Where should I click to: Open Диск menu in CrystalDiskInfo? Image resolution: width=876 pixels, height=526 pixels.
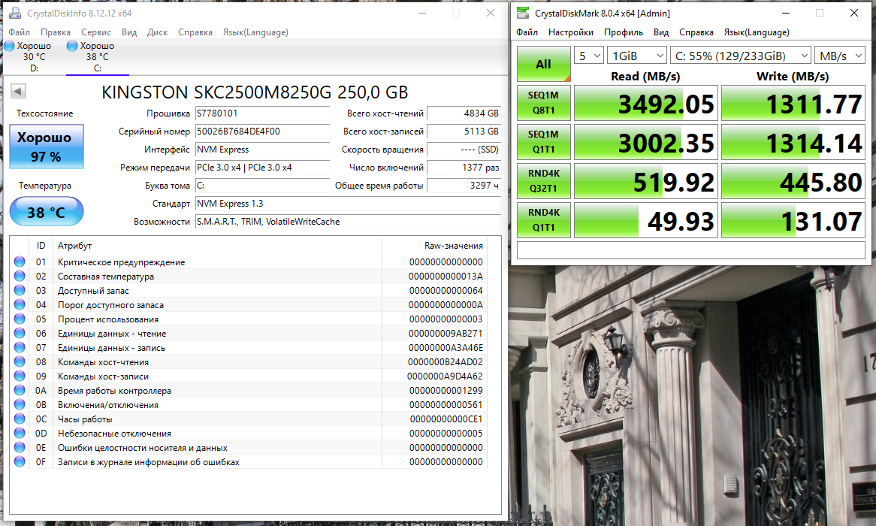coord(157,32)
